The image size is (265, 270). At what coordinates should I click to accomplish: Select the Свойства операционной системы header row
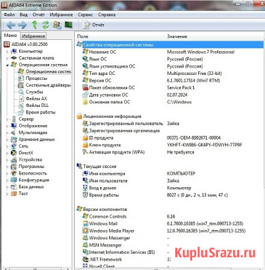170,45
